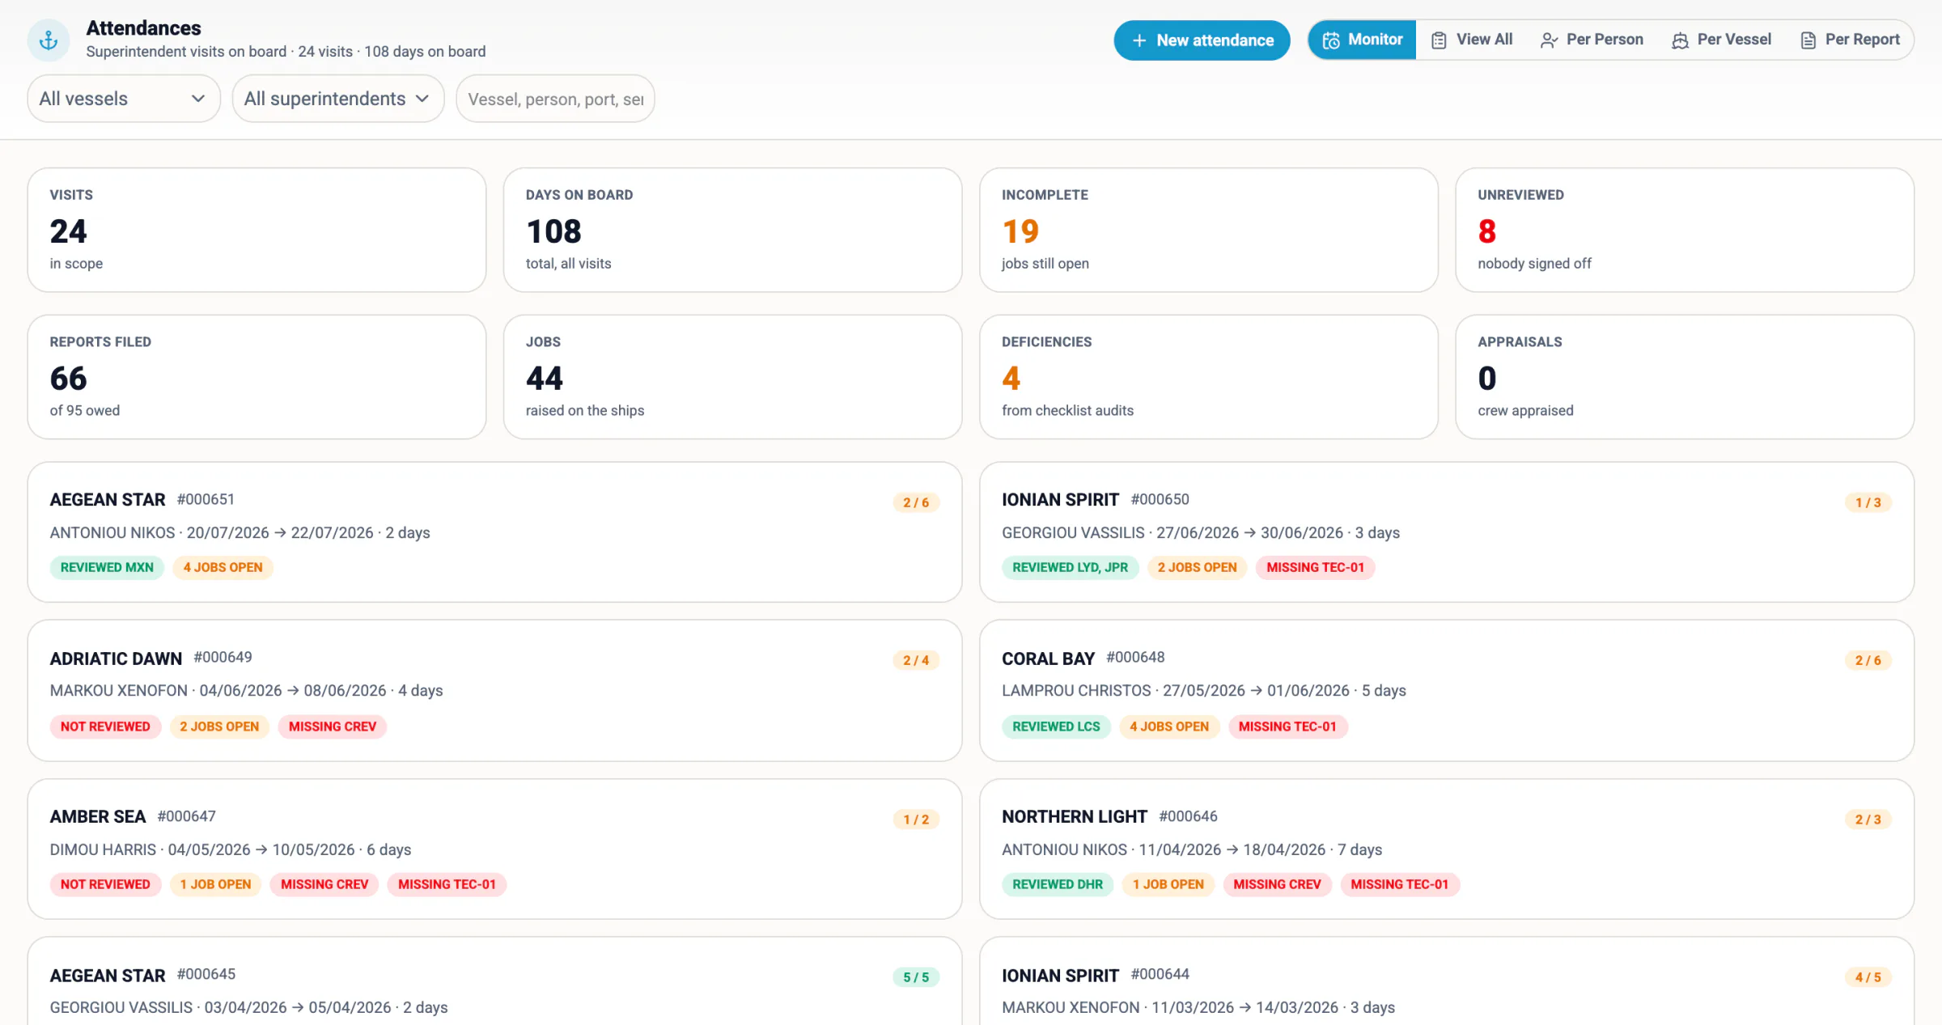Image resolution: width=1942 pixels, height=1025 pixels.
Task: Open IONIAN SPIRIT attendance #000650
Action: coord(1447,532)
